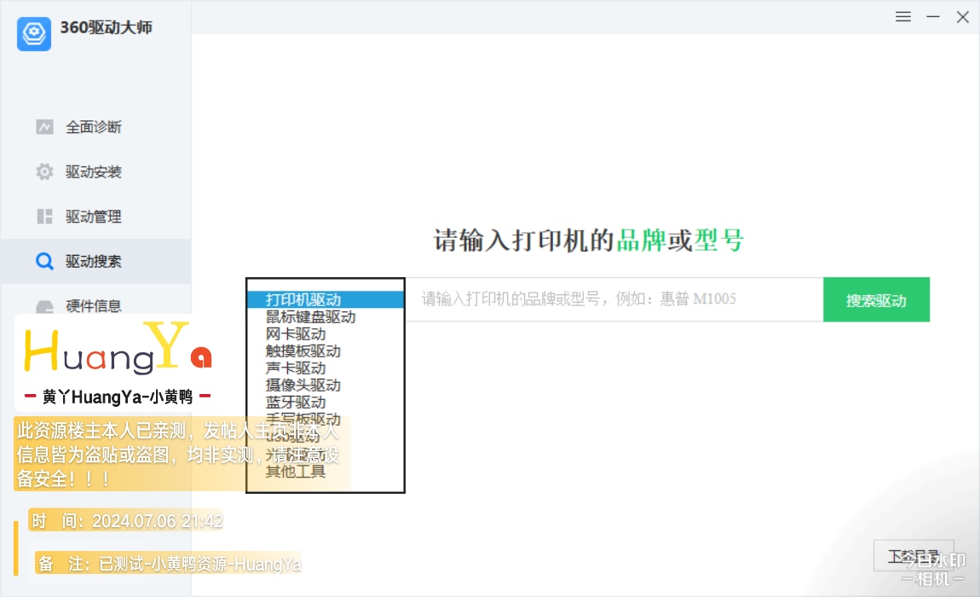Click the 驱动搜索 magnifier icon

(x=44, y=261)
